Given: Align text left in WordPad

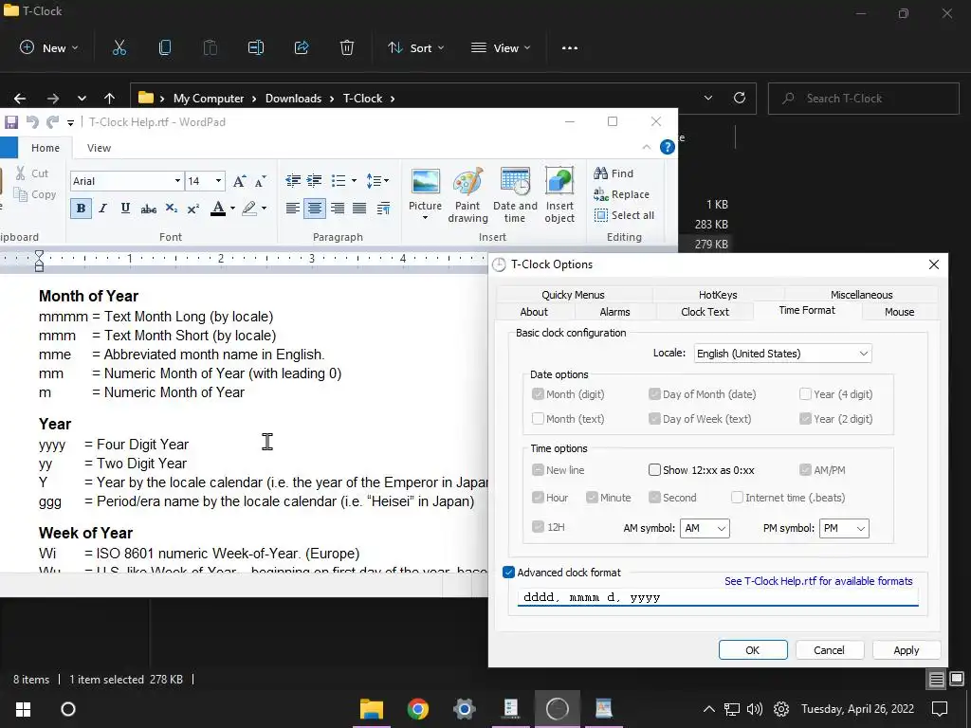Looking at the screenshot, I should click(x=292, y=209).
